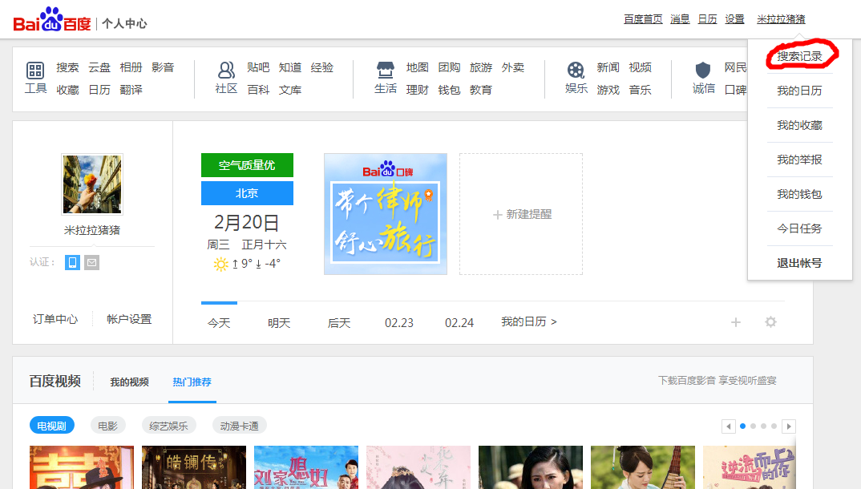The width and height of the screenshot is (861, 489).
Task: Switch to 02.23 date tab
Action: click(399, 323)
